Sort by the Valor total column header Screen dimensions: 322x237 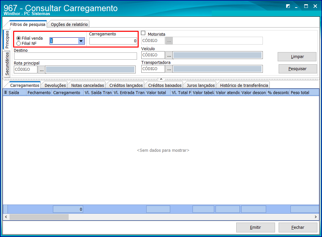pyautogui.click(x=158, y=92)
